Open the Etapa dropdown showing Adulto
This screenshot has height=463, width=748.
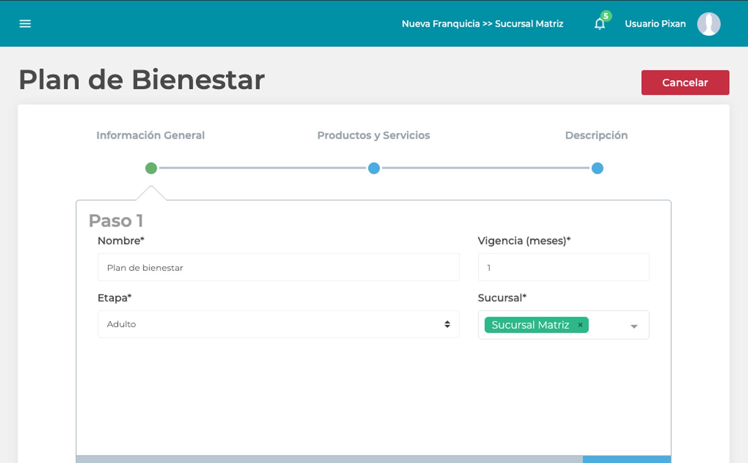(x=278, y=324)
